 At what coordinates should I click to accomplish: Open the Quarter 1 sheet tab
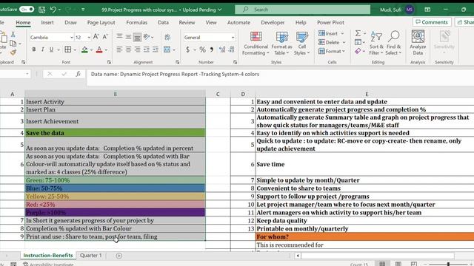point(91,256)
